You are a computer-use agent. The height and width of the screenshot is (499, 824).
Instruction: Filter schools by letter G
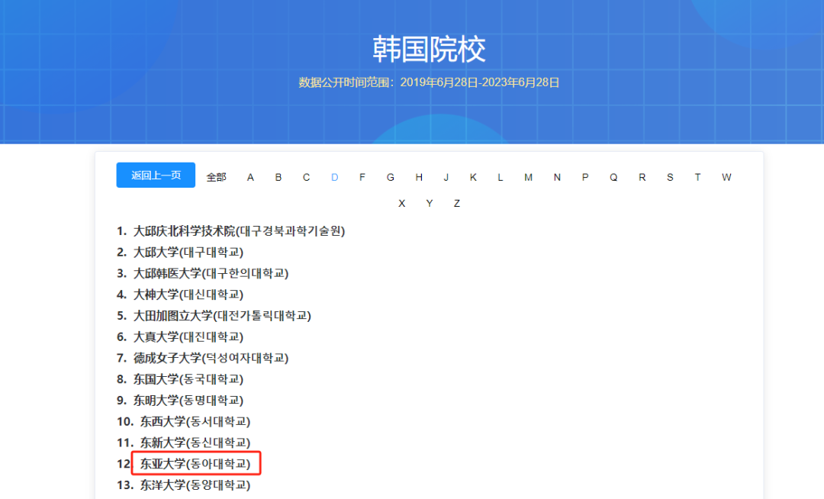coord(391,178)
